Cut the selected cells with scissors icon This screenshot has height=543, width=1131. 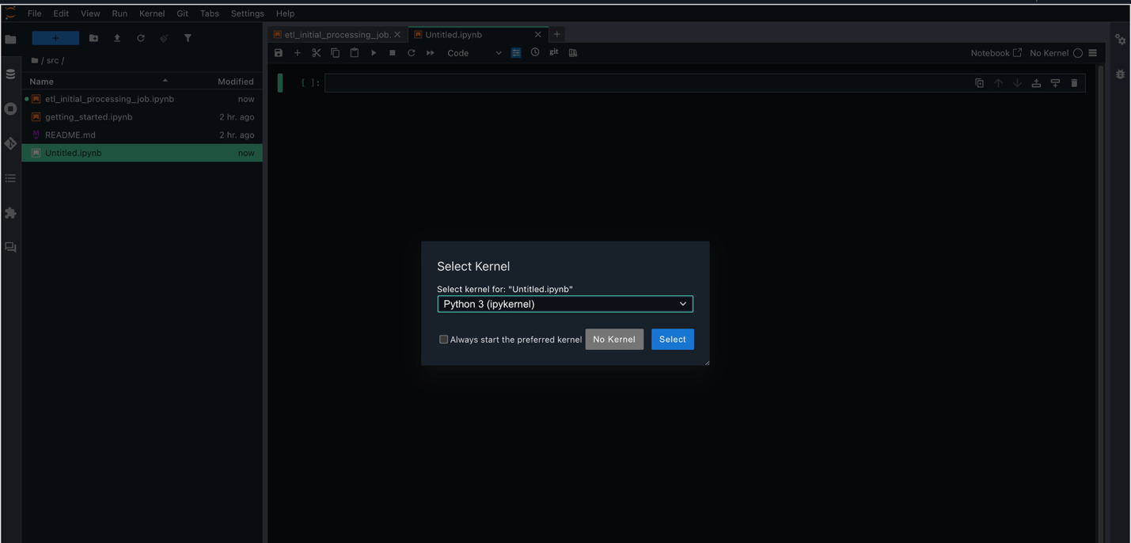coord(316,52)
